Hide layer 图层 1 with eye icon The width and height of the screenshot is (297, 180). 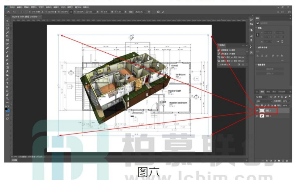257,116
